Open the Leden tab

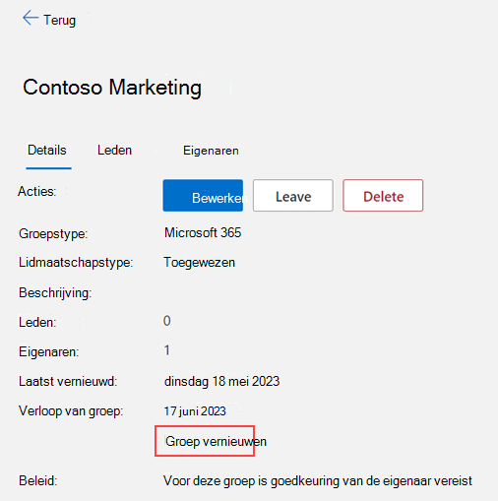(114, 151)
